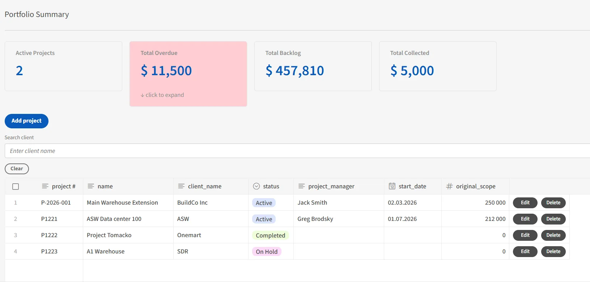Image resolution: width=590 pixels, height=282 pixels.
Task: Select the P-2026-001 project number cell
Action: click(x=56, y=202)
